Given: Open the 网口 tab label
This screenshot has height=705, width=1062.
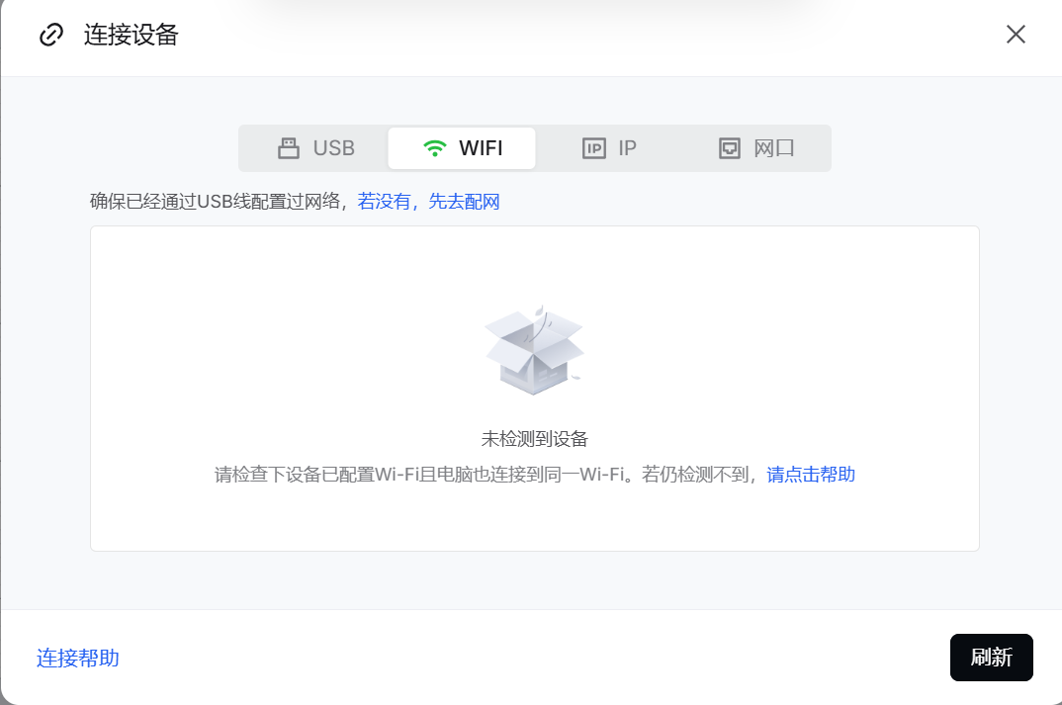Looking at the screenshot, I should [x=774, y=148].
